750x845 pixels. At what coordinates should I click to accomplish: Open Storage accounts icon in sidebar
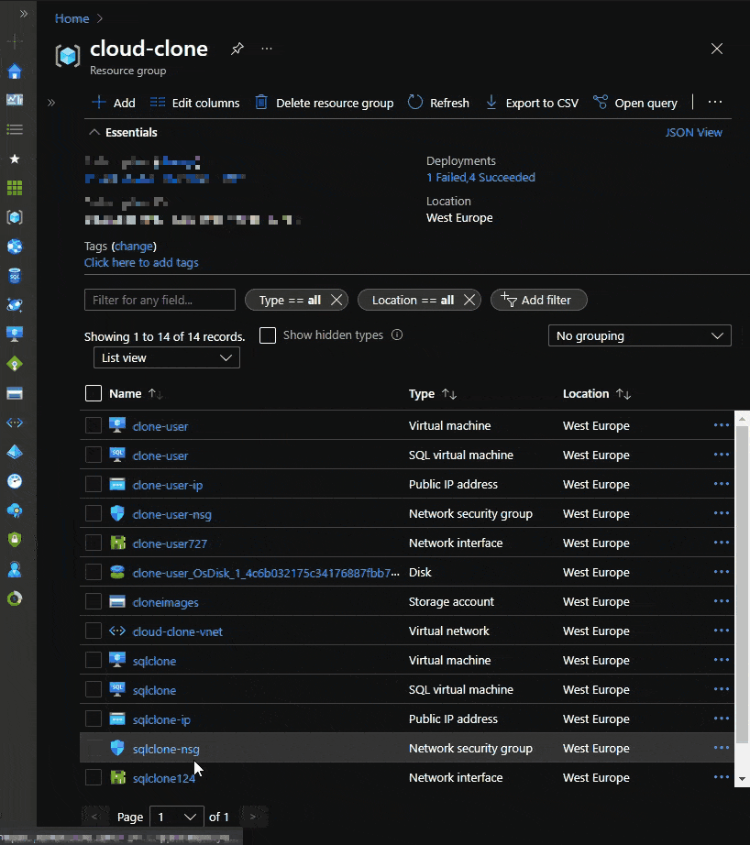15,393
